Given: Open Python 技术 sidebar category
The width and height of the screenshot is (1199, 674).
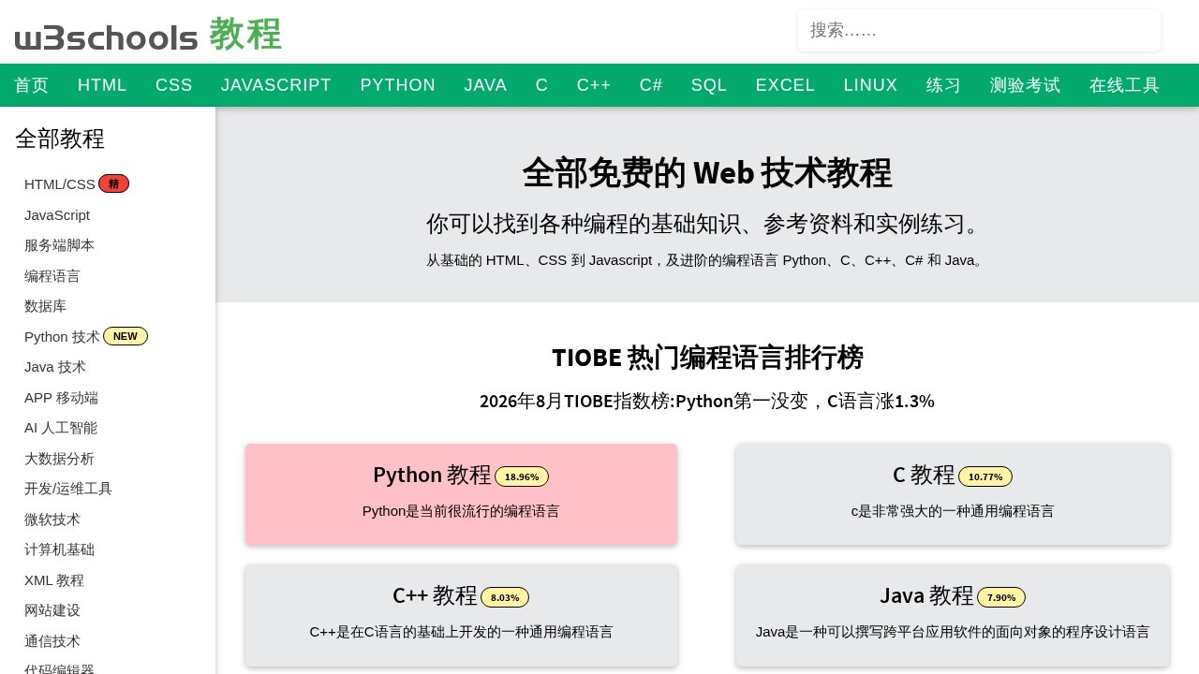Looking at the screenshot, I should (x=62, y=337).
